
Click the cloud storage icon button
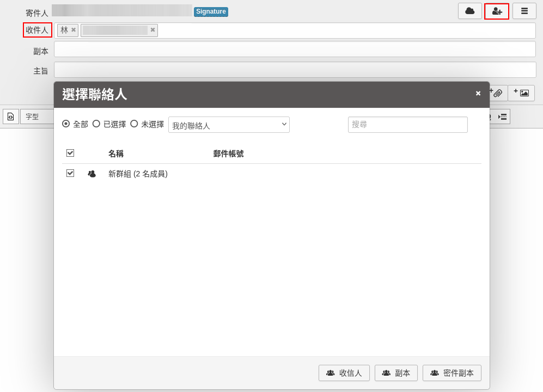pos(469,11)
